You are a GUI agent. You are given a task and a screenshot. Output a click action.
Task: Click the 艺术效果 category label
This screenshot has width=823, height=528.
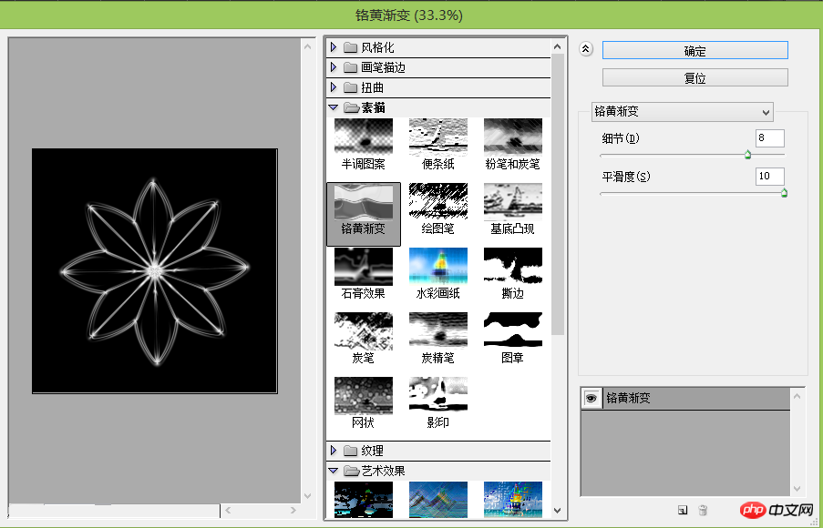tap(383, 471)
